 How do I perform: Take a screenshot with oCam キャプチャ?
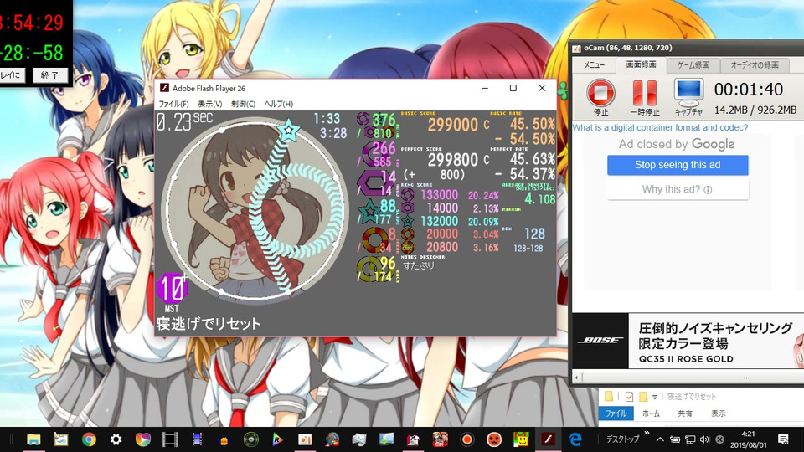pyautogui.click(x=688, y=97)
